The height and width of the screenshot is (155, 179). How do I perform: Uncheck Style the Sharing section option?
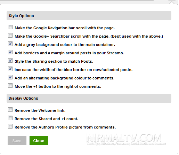click(10, 61)
